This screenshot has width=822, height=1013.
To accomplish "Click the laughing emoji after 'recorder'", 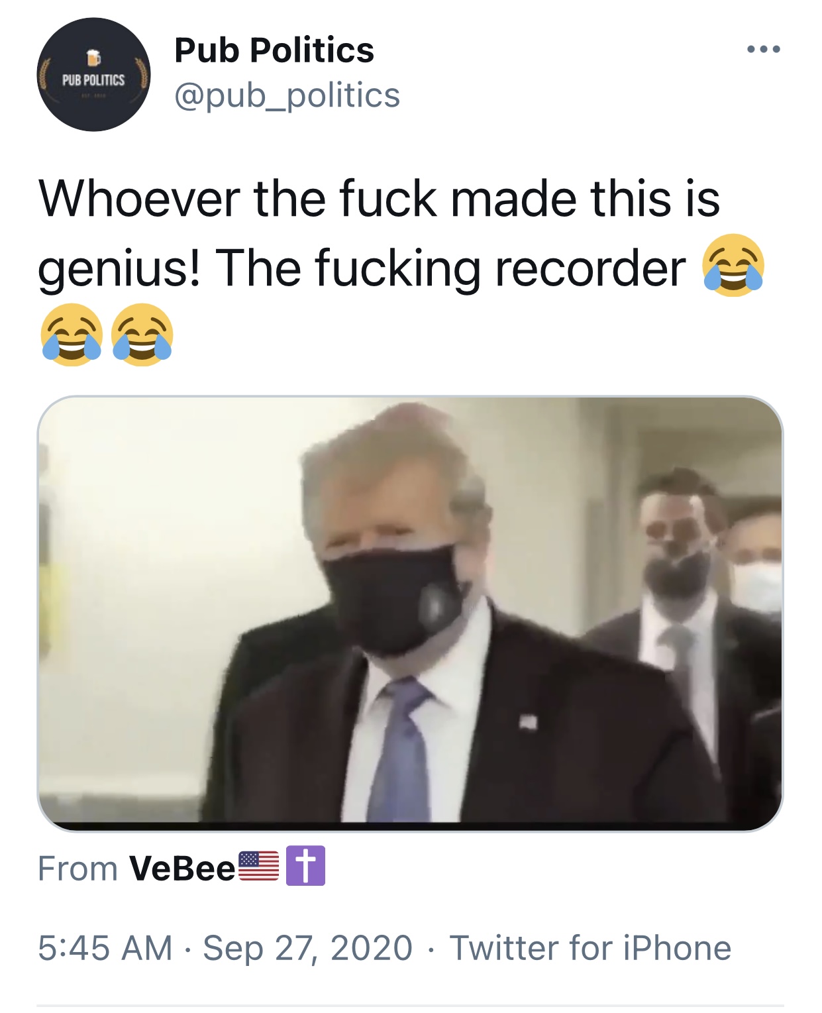I will click(x=733, y=266).
